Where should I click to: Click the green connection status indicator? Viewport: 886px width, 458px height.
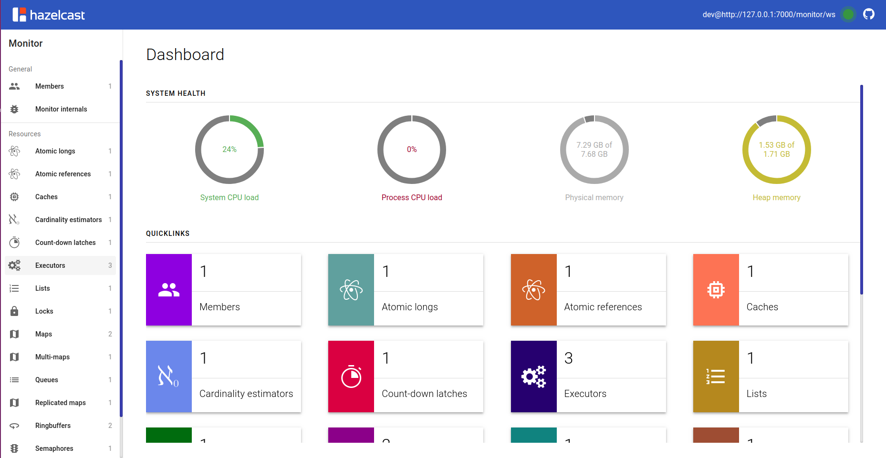[848, 14]
